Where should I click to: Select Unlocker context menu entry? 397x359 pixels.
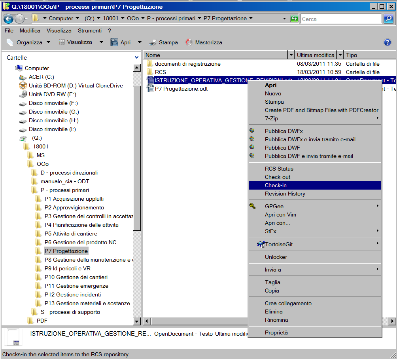pyautogui.click(x=315, y=257)
